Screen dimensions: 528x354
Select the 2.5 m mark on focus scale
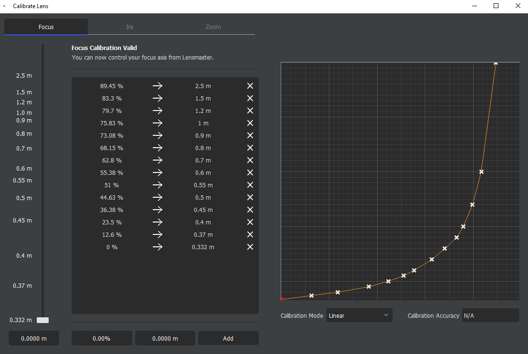point(24,76)
